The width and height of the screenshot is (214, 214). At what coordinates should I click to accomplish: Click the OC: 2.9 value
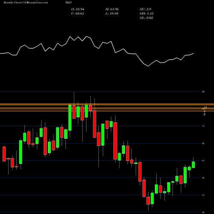(146, 9)
